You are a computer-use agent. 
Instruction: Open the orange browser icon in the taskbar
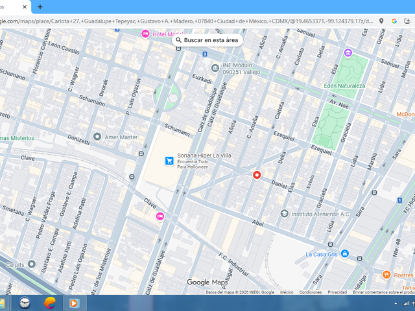click(x=49, y=303)
